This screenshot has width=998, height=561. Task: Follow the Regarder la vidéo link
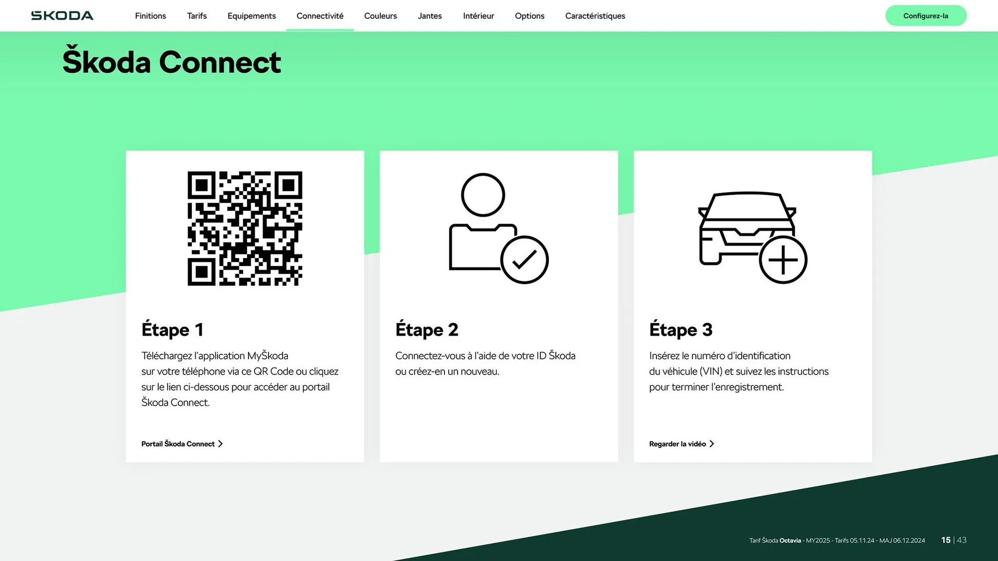(x=677, y=444)
